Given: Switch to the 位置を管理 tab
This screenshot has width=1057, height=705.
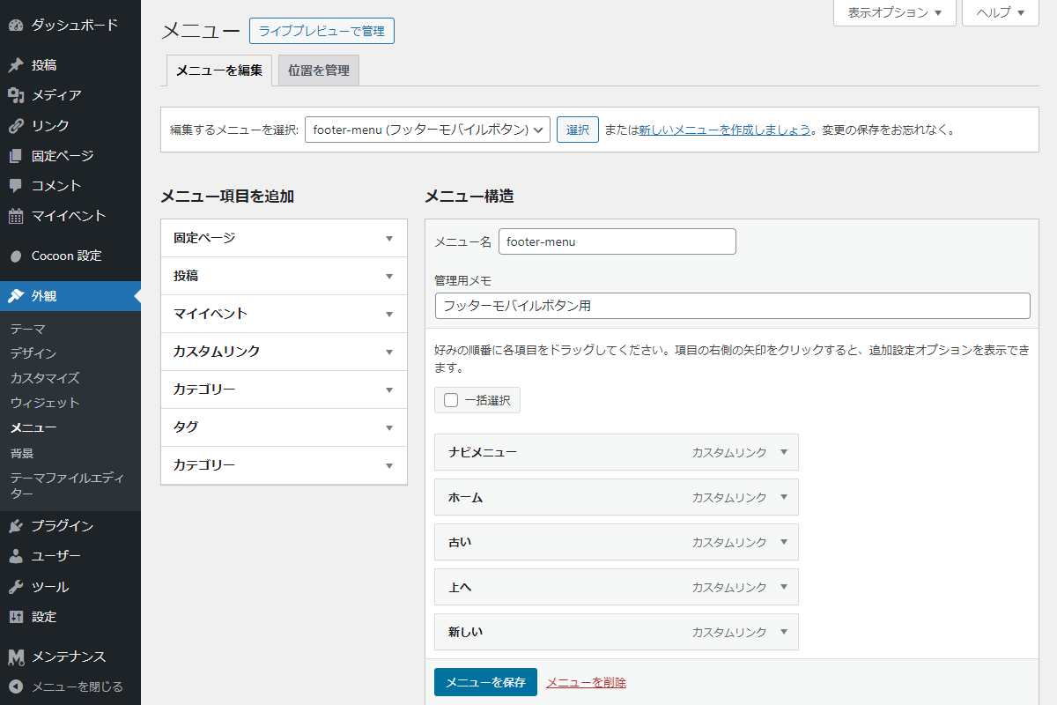Looking at the screenshot, I should tap(318, 70).
